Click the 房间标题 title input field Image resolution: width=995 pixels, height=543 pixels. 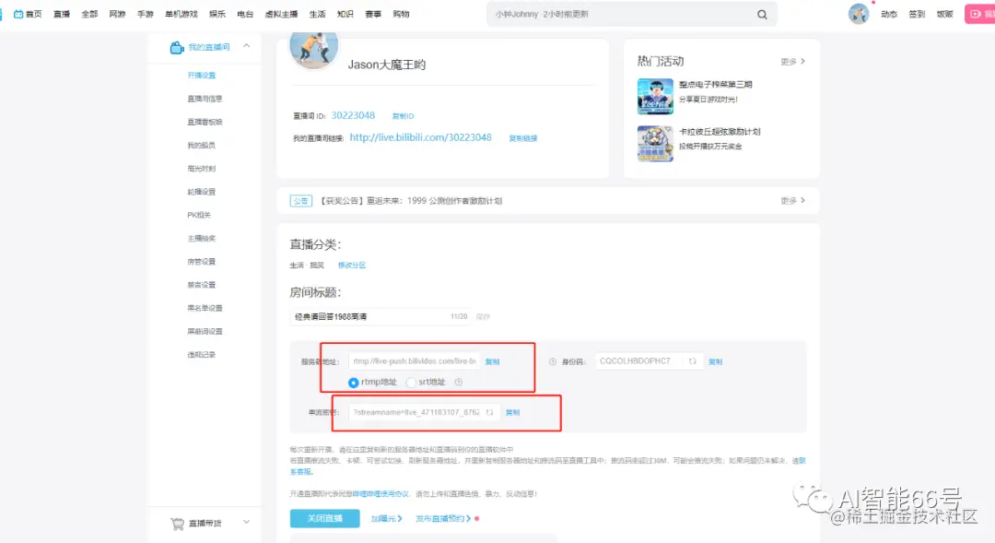369,315
